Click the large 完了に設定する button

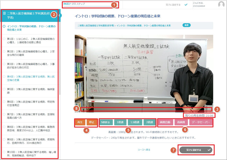196,149
